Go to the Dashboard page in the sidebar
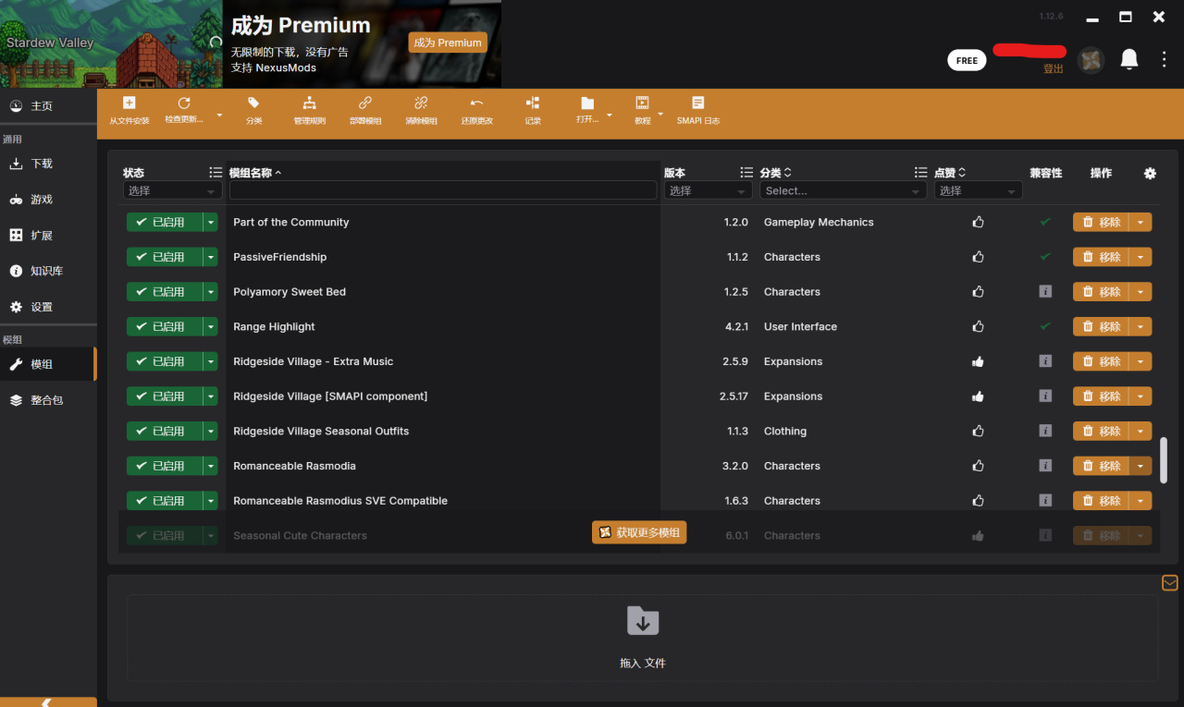This screenshot has width=1184, height=707. click(48, 106)
